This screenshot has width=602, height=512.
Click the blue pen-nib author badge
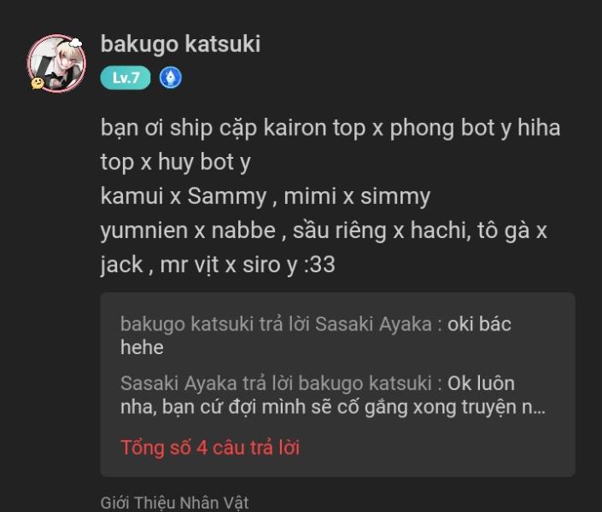click(x=171, y=78)
